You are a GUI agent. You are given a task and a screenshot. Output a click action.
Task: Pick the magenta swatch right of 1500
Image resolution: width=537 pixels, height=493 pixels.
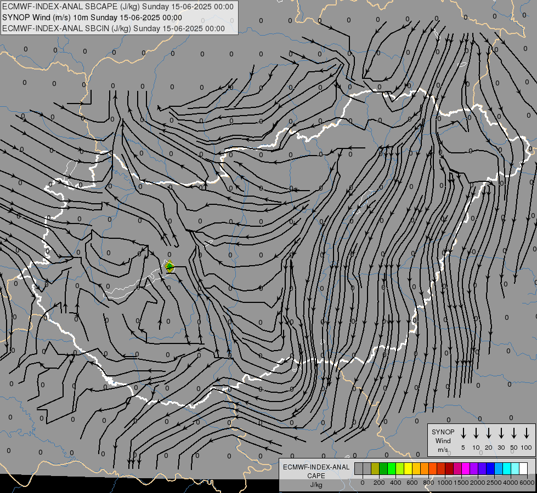click(x=466, y=469)
